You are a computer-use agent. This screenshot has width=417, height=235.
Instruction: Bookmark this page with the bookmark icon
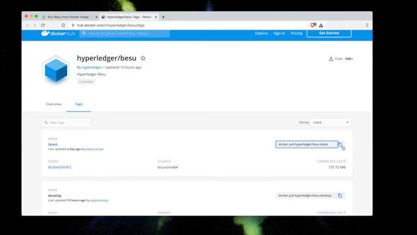click(63, 25)
